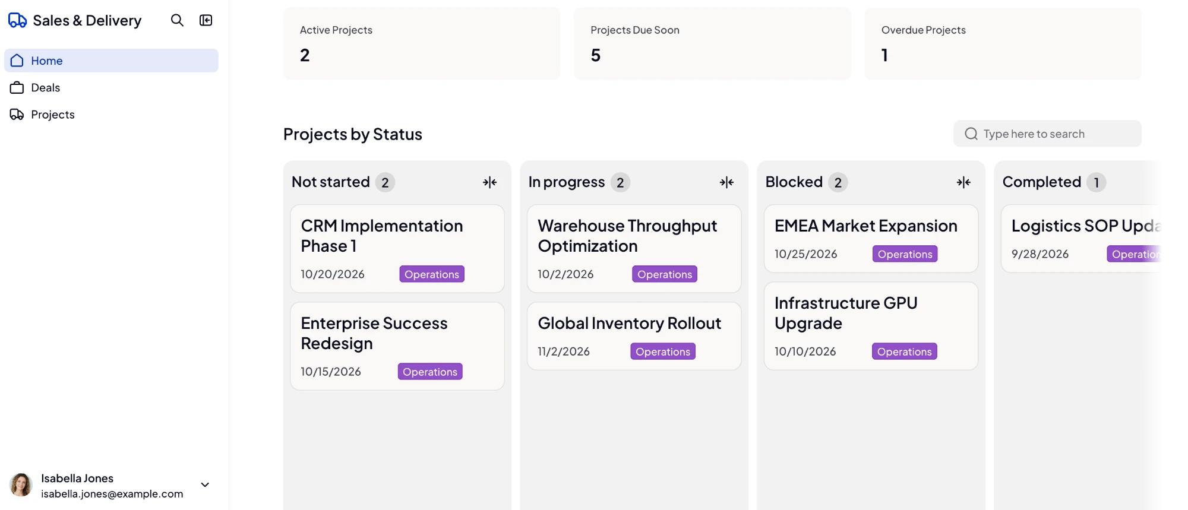Click the 10/20/2026 due date
This screenshot has height=510, width=1188.
tap(333, 274)
